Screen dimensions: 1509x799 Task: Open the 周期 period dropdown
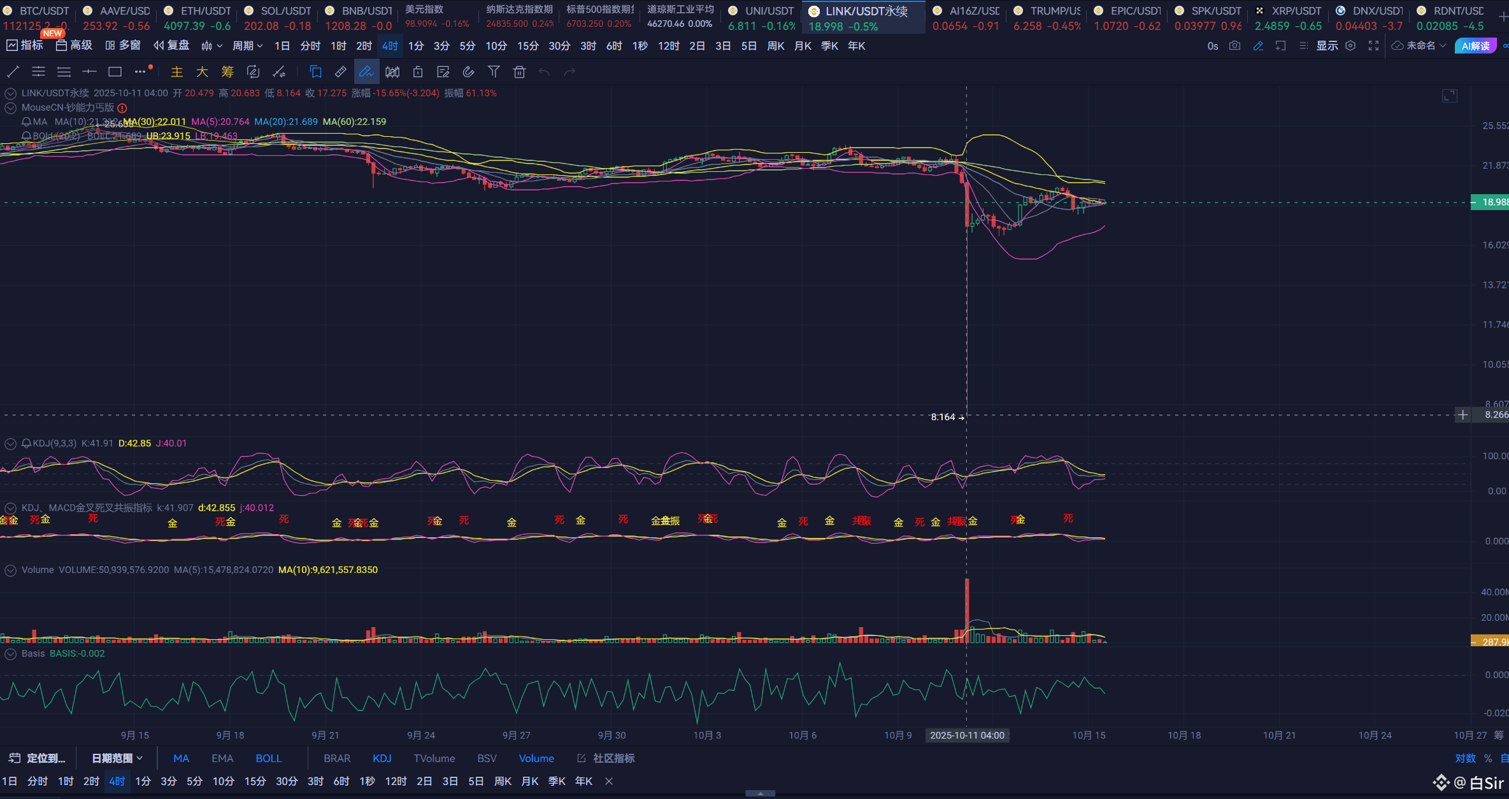click(x=248, y=46)
